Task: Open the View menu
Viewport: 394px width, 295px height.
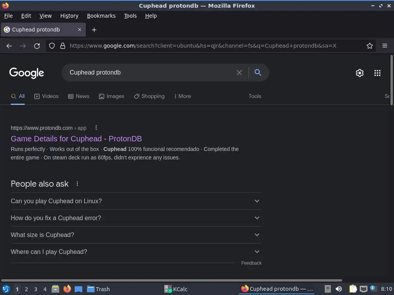Action: tap(45, 16)
